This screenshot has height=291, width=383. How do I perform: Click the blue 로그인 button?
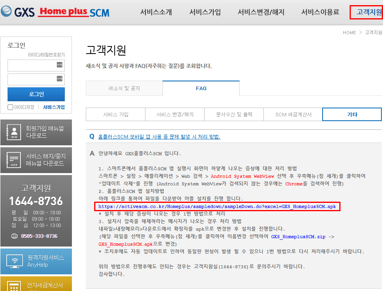click(36, 94)
